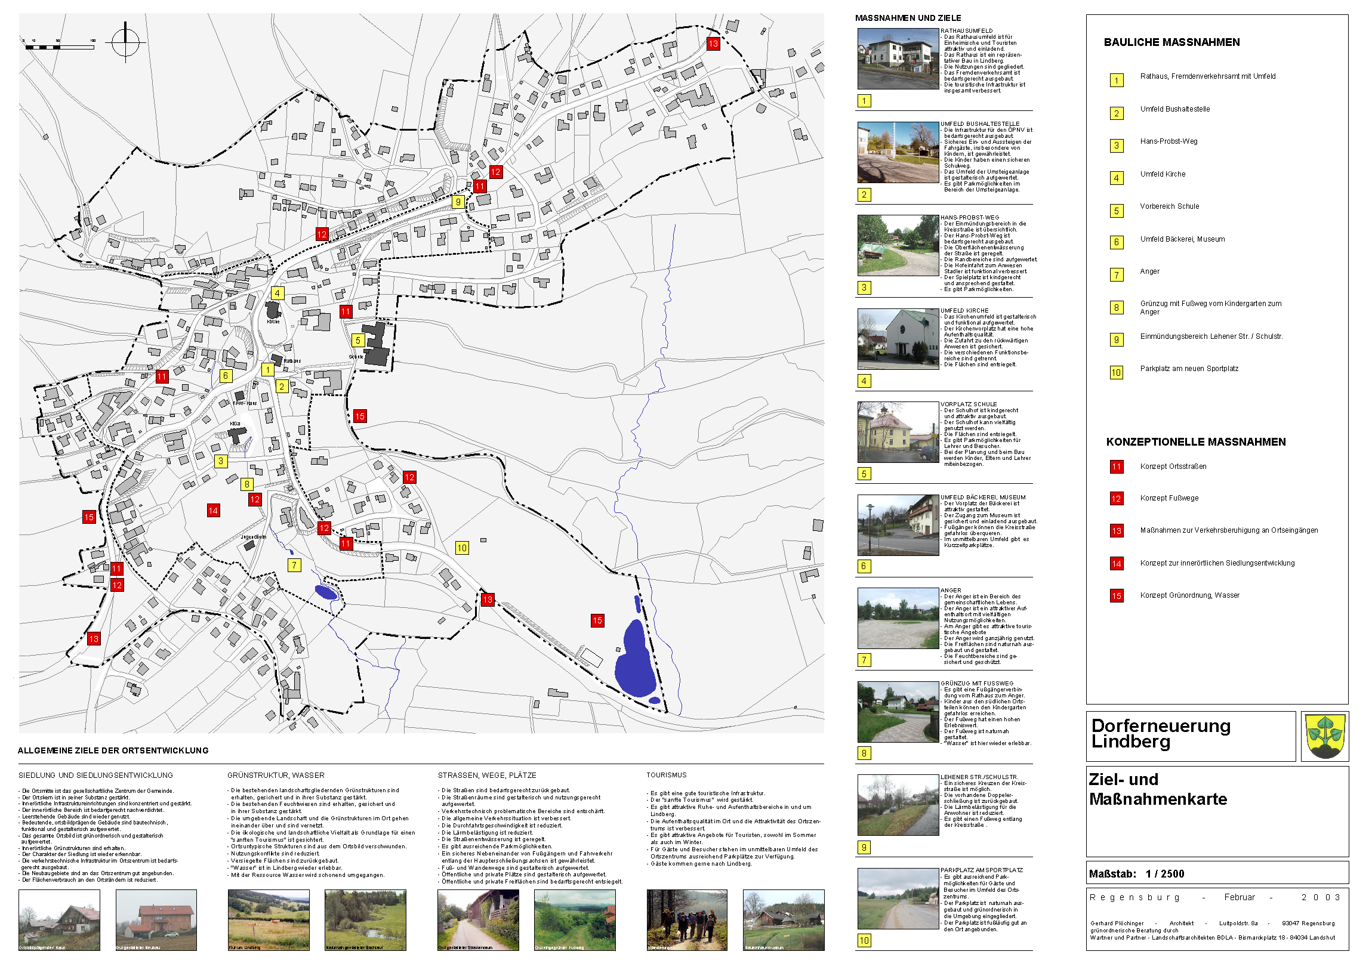Screen dimensions: 1372x967
Task: Click the Wandergruppe hikers photo under Tourismus
Action: [687, 920]
